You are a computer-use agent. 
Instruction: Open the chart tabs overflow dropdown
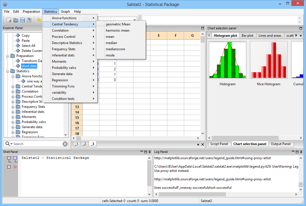point(301,36)
